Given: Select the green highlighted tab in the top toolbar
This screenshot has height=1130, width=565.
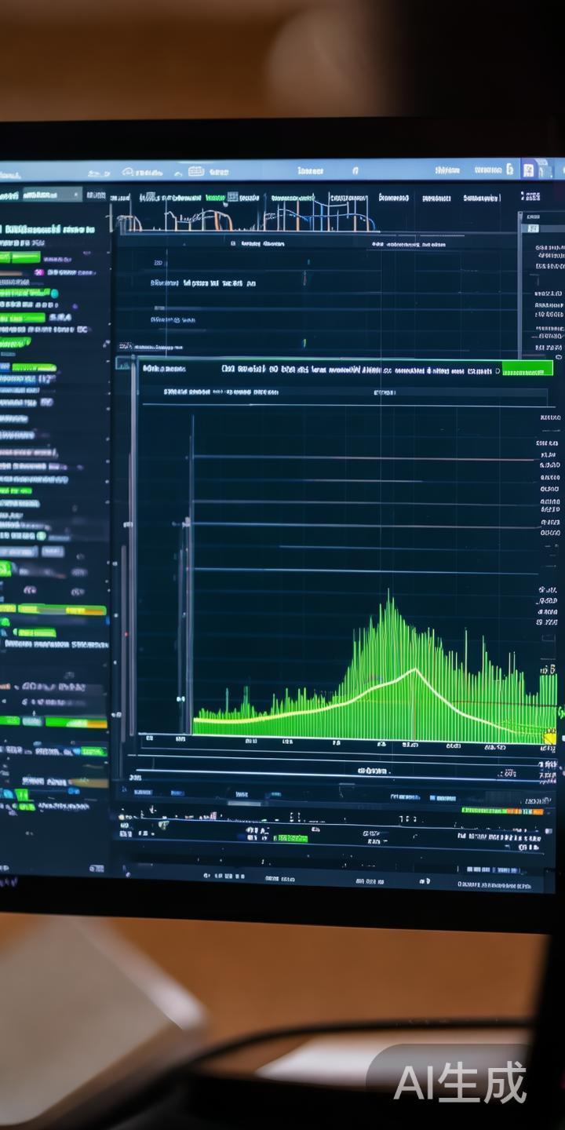Looking at the screenshot, I should 215,198.
